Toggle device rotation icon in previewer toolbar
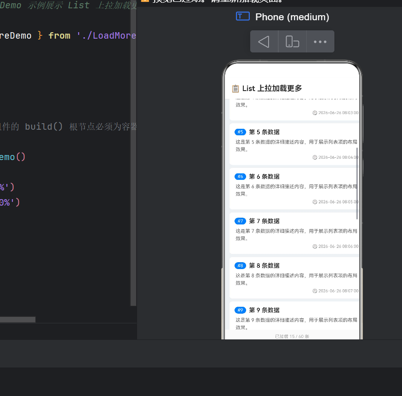402x396 pixels. pos(292,41)
